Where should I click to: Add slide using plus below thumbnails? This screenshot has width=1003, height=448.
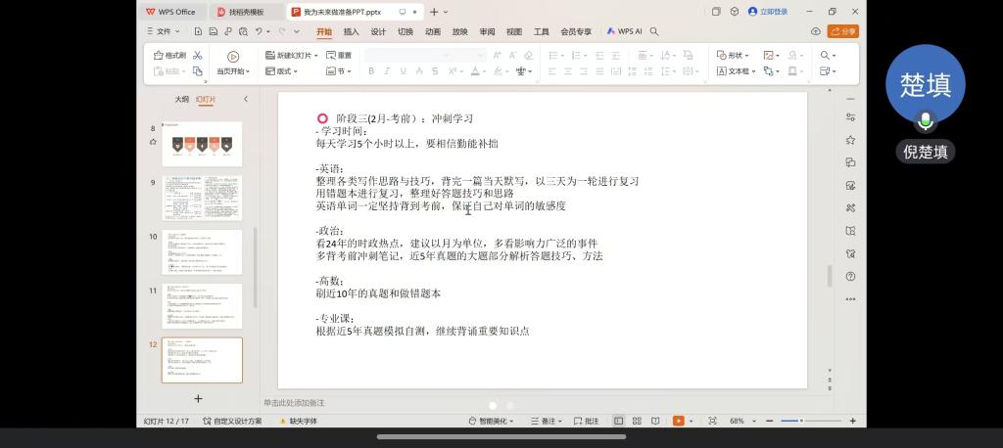click(198, 399)
